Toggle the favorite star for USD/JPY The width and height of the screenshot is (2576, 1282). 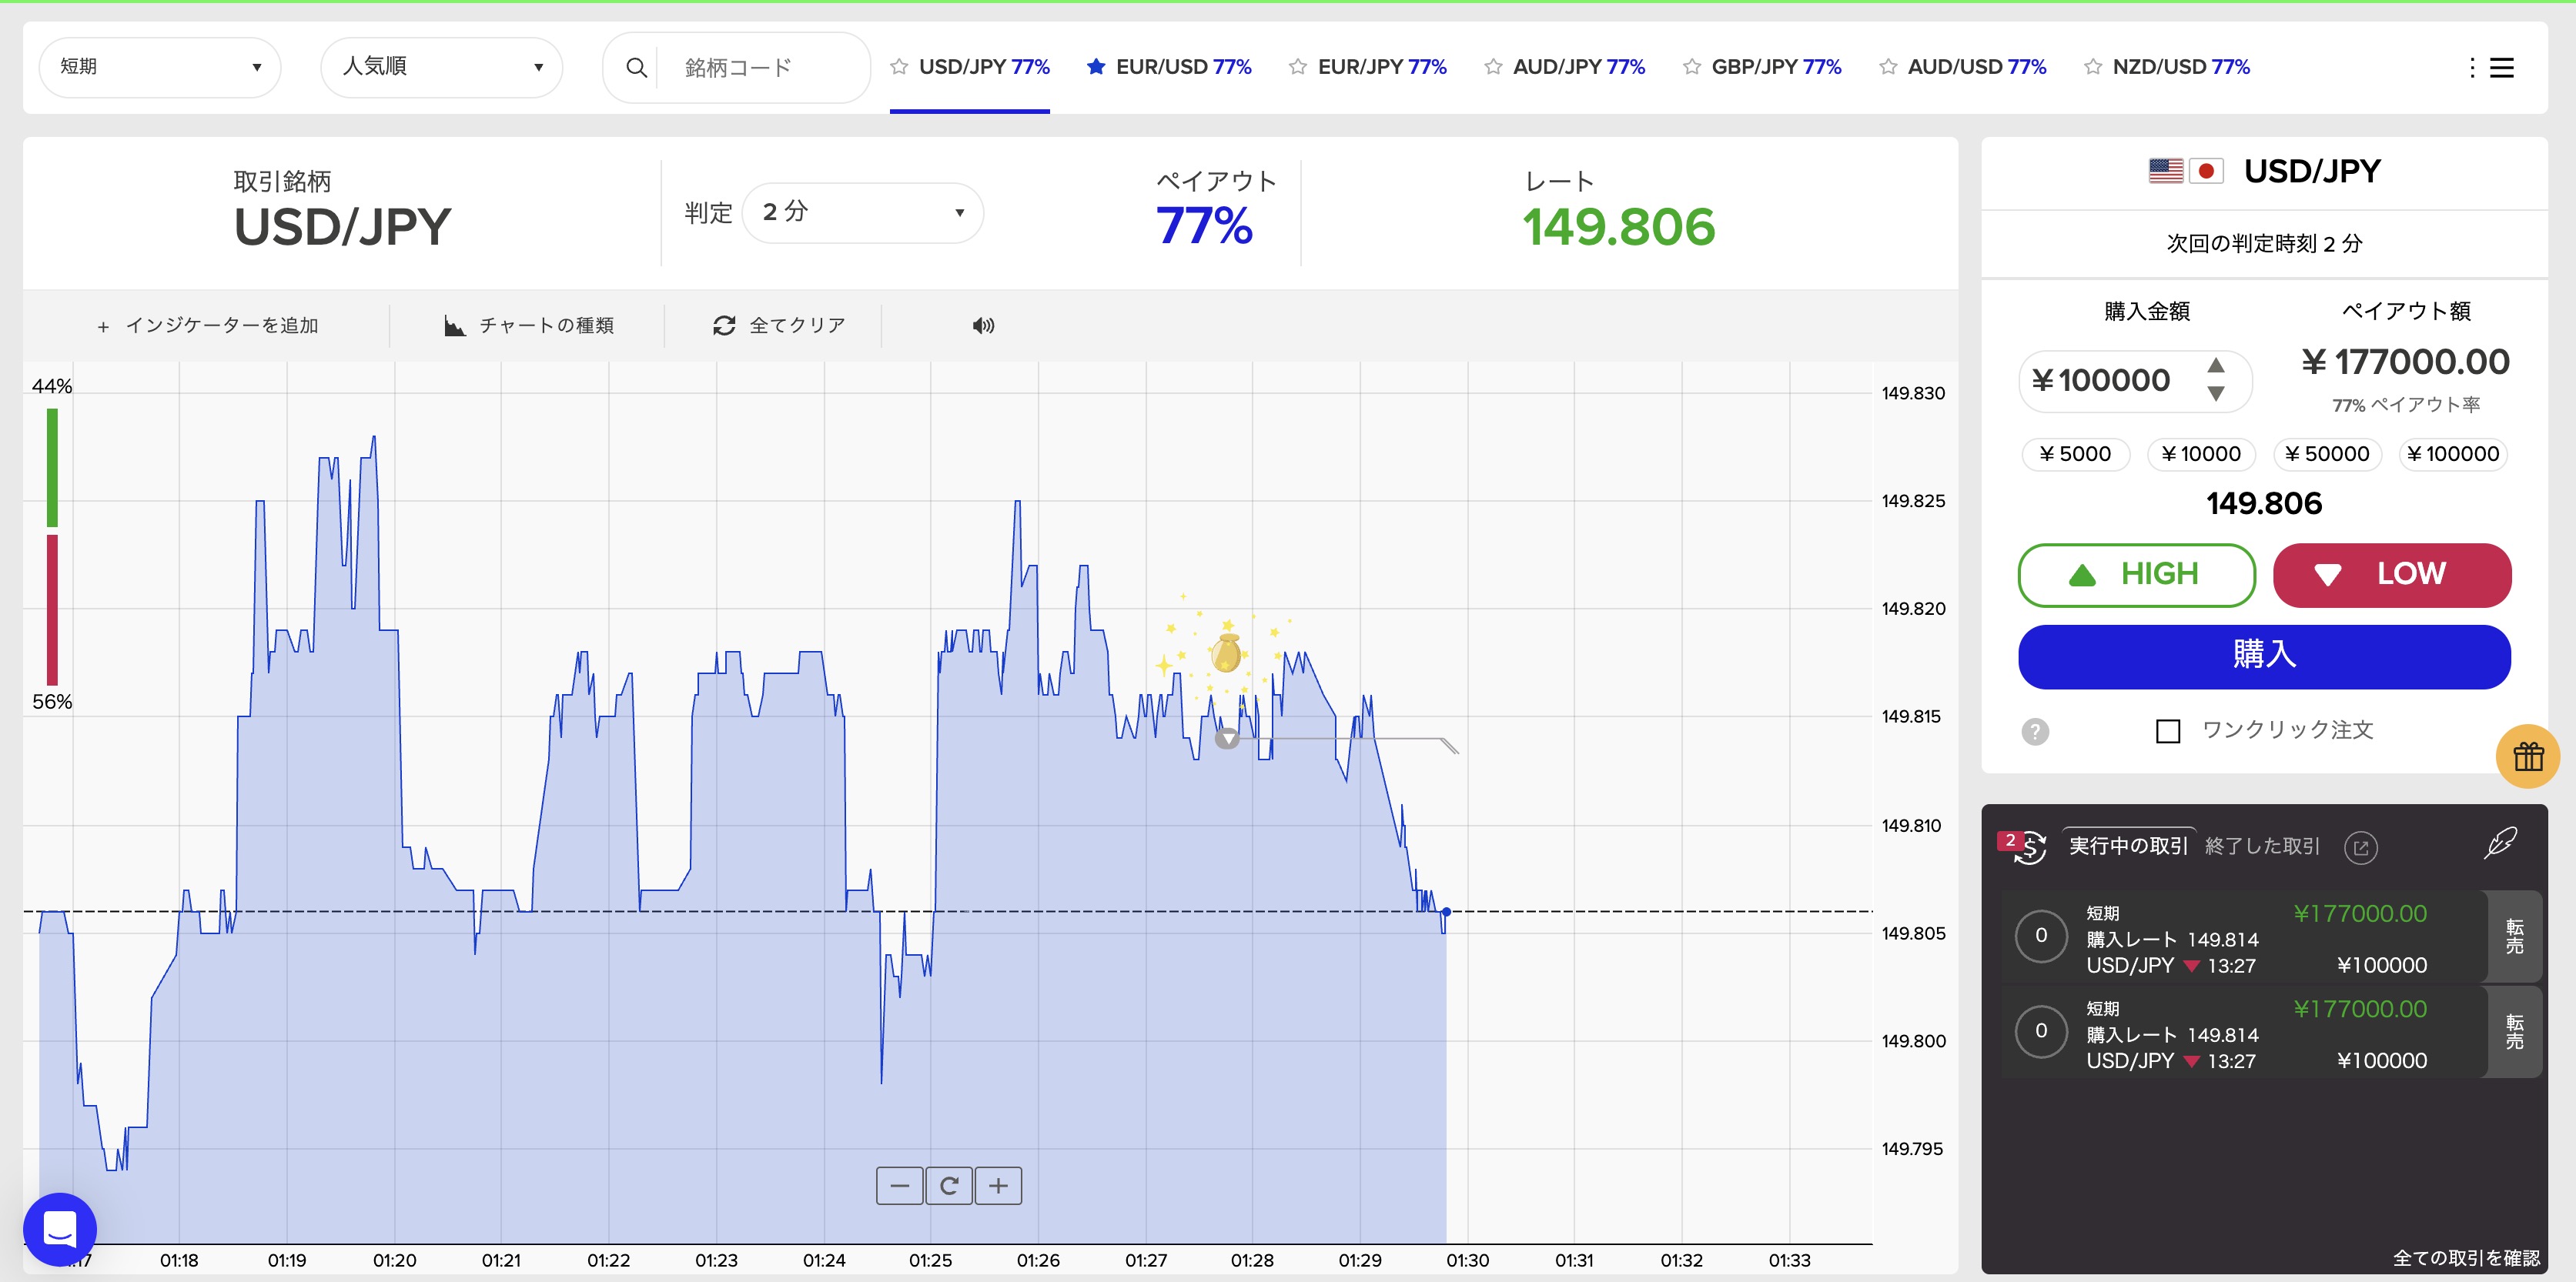pyautogui.click(x=899, y=67)
